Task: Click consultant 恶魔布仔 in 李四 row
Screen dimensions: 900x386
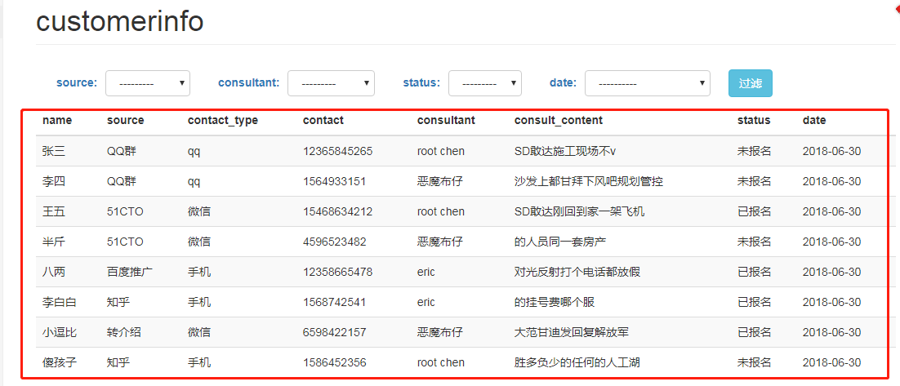Action: (440, 182)
